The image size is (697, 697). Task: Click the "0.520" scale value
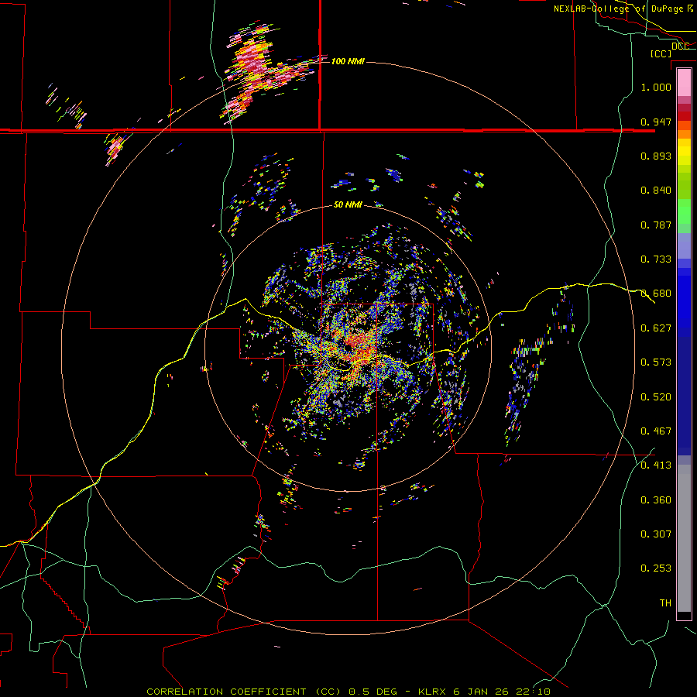[656, 397]
